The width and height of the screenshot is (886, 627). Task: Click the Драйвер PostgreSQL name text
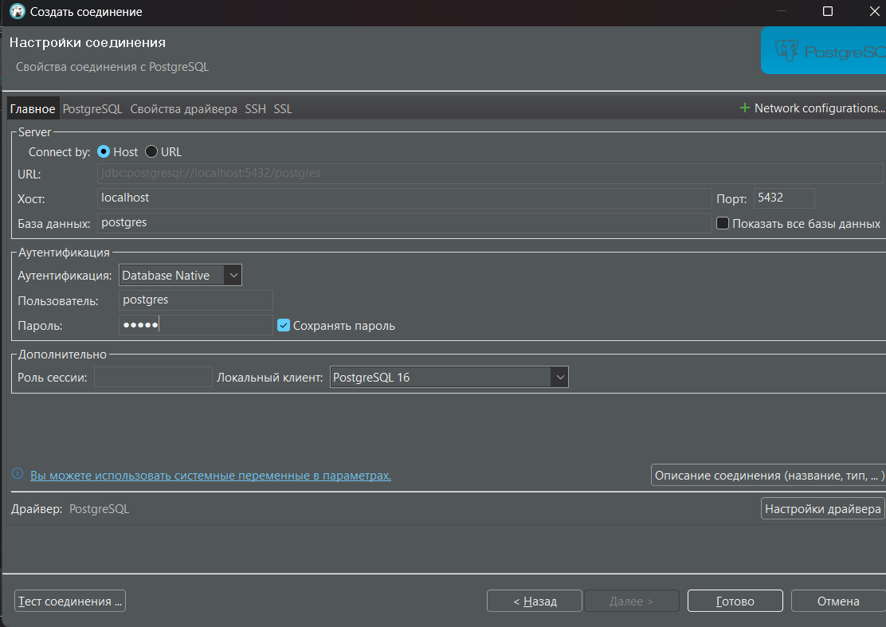100,509
